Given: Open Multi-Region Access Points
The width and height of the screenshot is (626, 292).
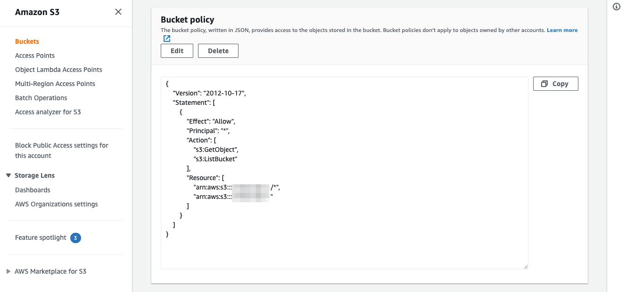Looking at the screenshot, I should click(x=55, y=84).
